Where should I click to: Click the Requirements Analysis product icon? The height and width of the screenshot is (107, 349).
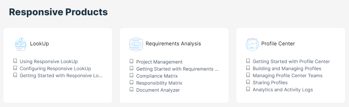click(136, 44)
